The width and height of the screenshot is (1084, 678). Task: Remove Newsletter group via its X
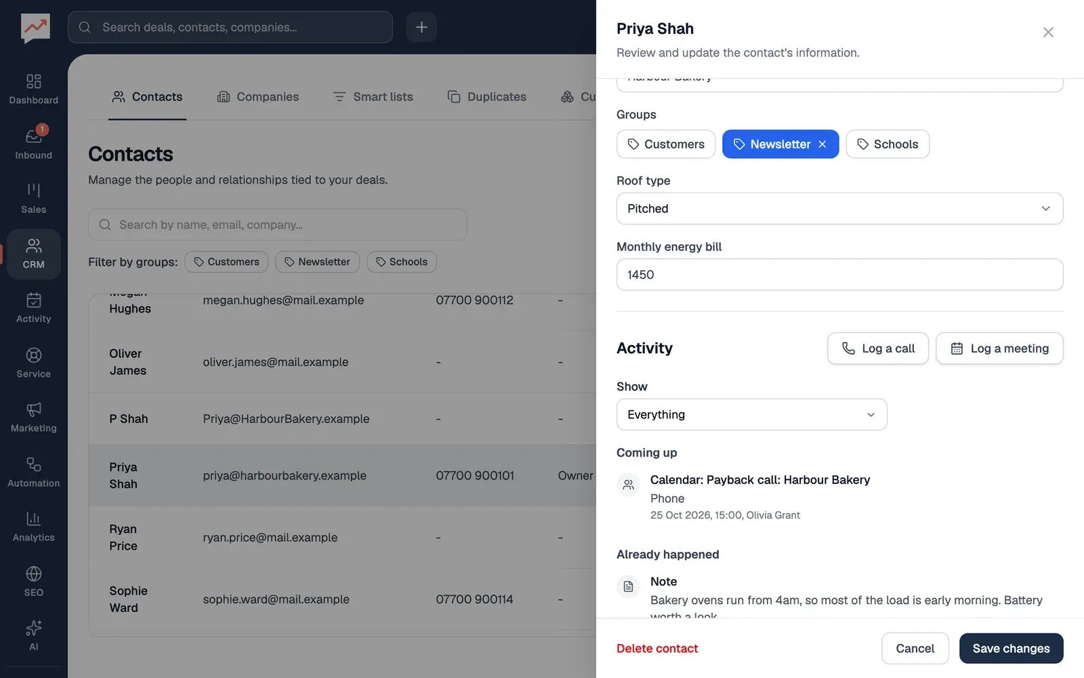point(822,144)
